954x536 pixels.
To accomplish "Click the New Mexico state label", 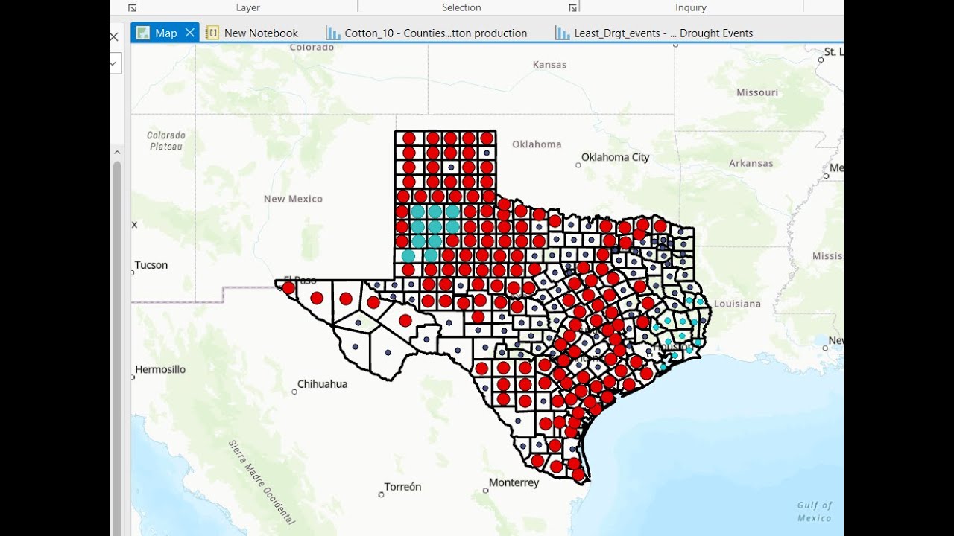I will [x=293, y=199].
